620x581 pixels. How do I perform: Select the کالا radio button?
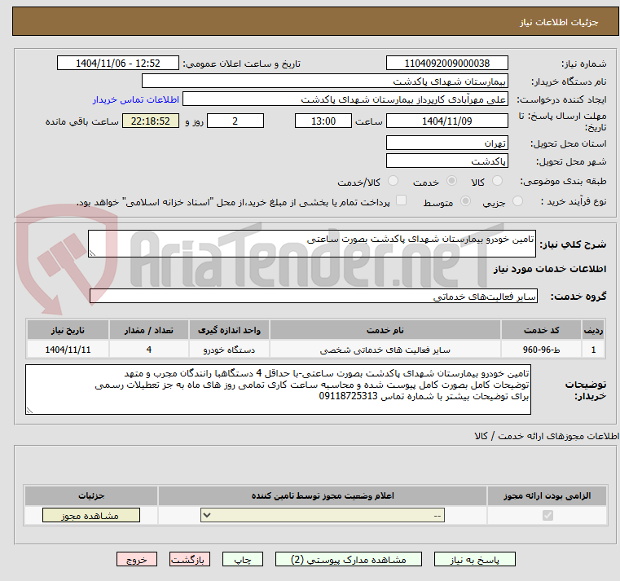click(x=497, y=181)
